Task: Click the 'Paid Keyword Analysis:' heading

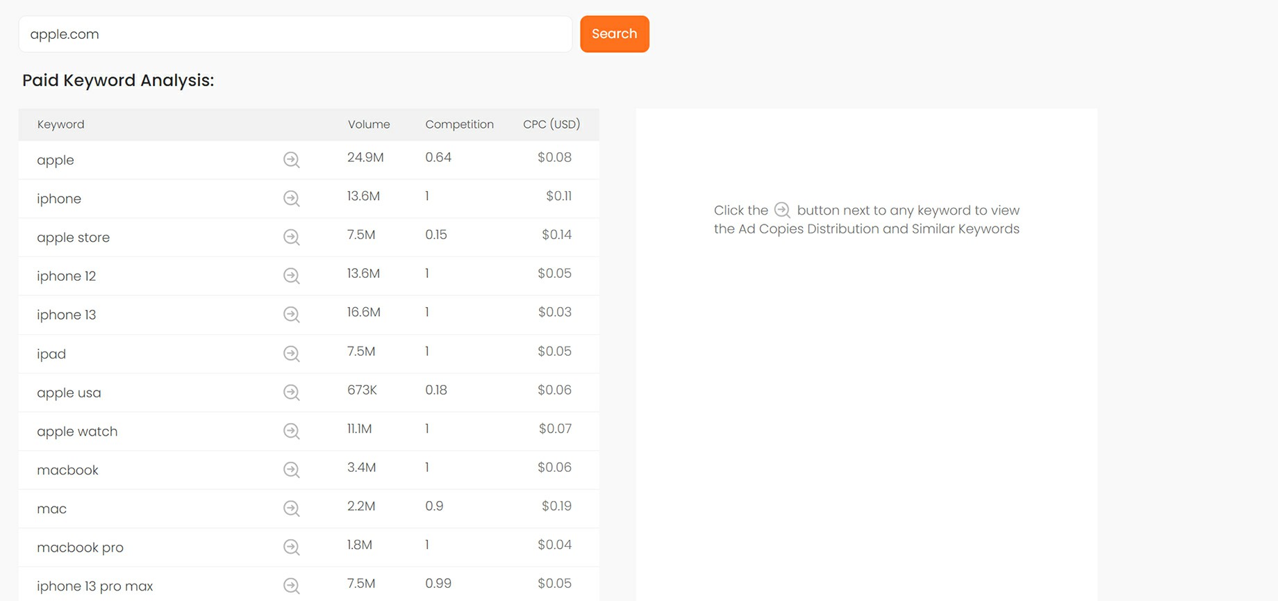Action: [118, 81]
